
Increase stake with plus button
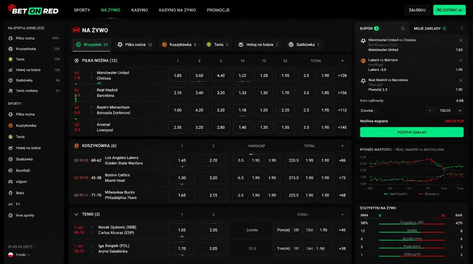pyautogui.click(x=460, y=111)
